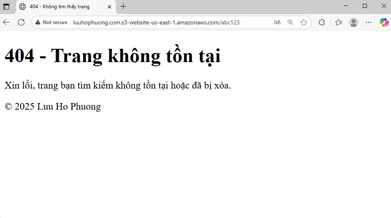
Task: Click the "© 2025 Luu Ho Phuong" footer text
Action: pos(53,107)
